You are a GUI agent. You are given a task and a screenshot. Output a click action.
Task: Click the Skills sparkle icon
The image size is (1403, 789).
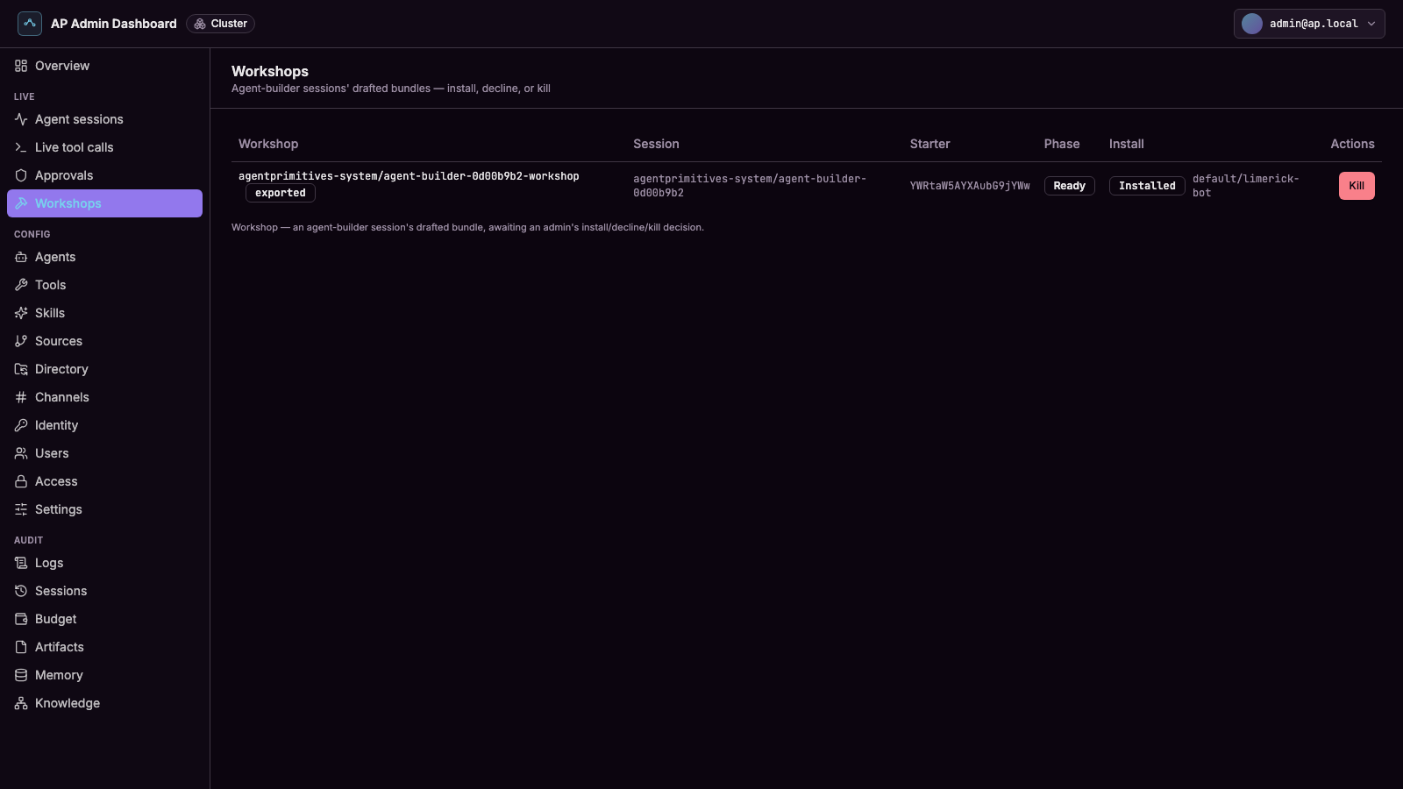[x=21, y=313]
